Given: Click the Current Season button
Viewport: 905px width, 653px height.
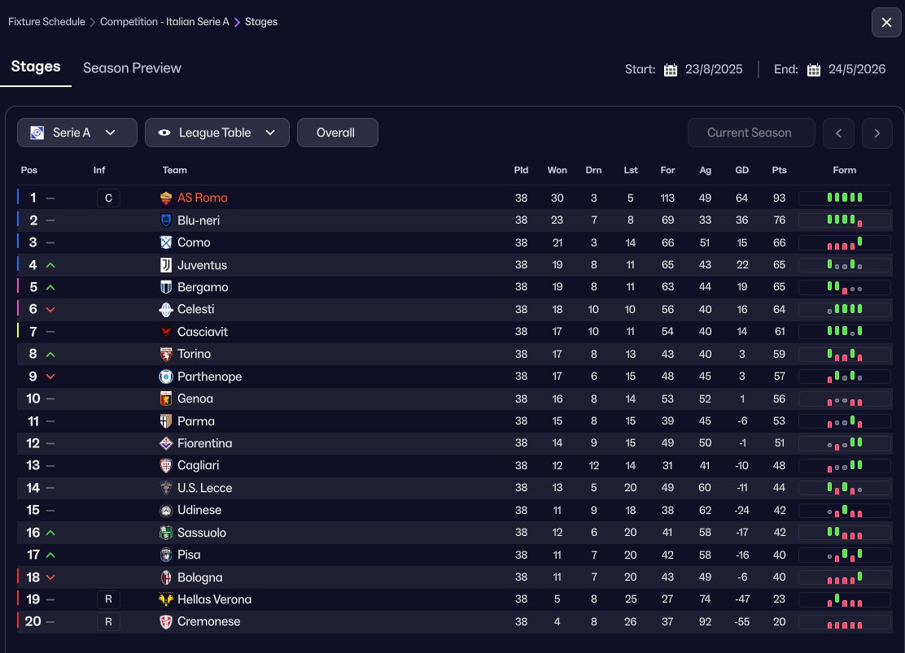Looking at the screenshot, I should click(x=749, y=133).
